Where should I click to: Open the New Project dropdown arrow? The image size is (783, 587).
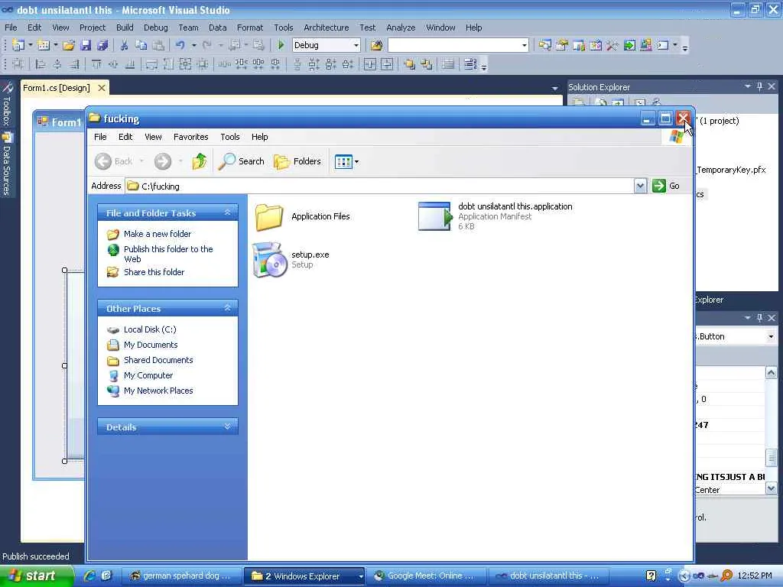pyautogui.click(x=31, y=45)
